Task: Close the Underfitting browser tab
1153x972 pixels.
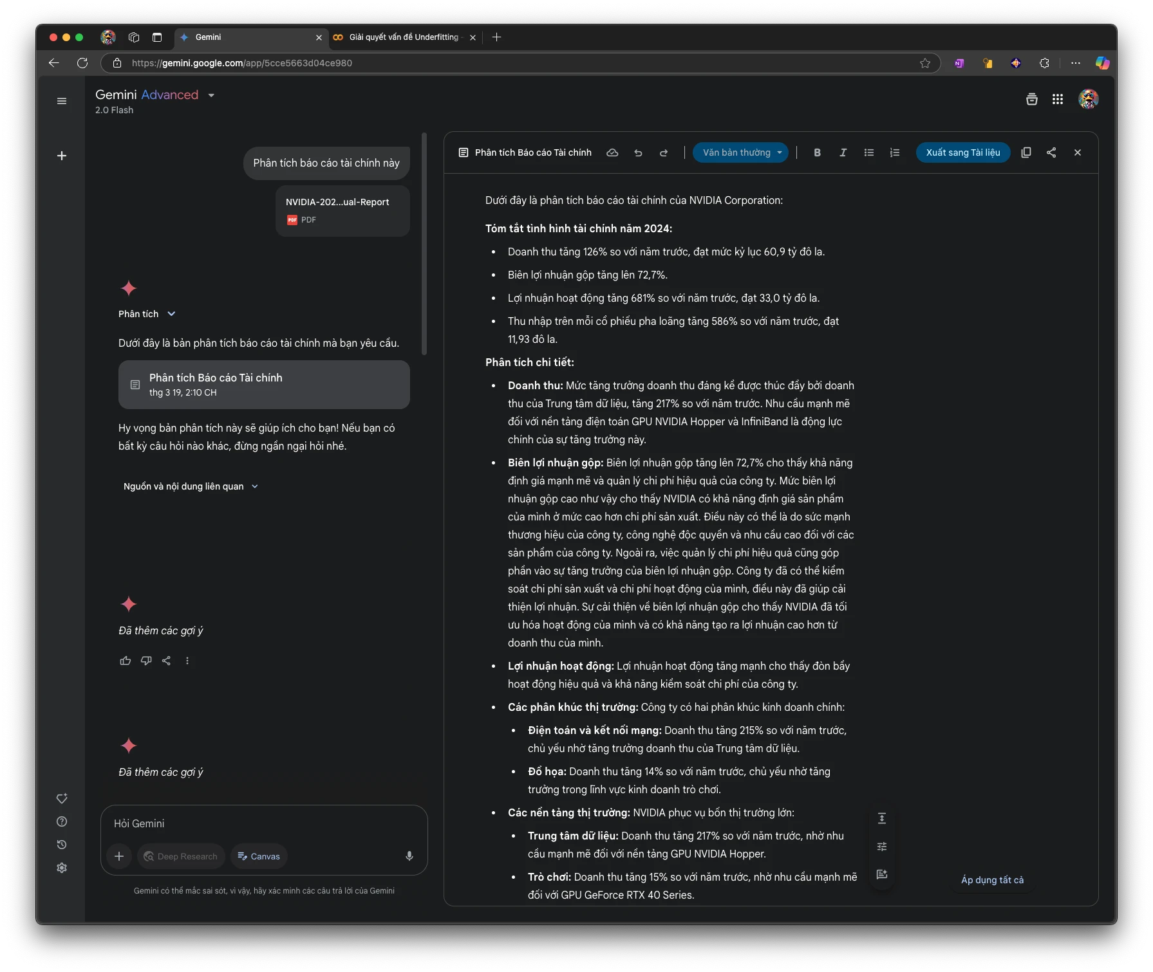Action: pyautogui.click(x=473, y=37)
